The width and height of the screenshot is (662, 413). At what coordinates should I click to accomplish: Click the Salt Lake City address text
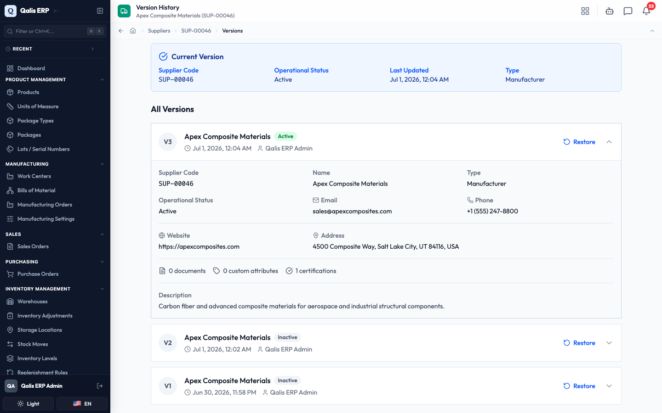point(386,246)
